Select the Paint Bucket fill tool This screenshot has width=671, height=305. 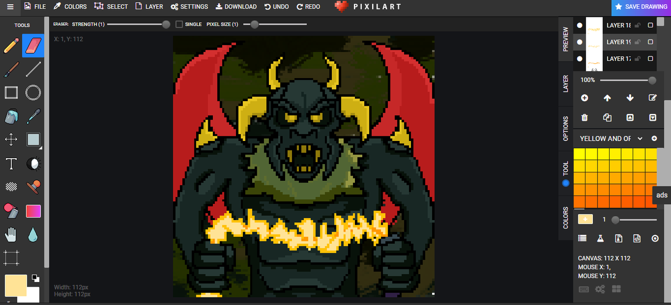pyautogui.click(x=11, y=116)
